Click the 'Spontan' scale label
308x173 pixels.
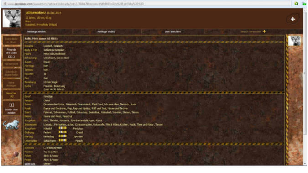pyautogui.click(x=78, y=136)
